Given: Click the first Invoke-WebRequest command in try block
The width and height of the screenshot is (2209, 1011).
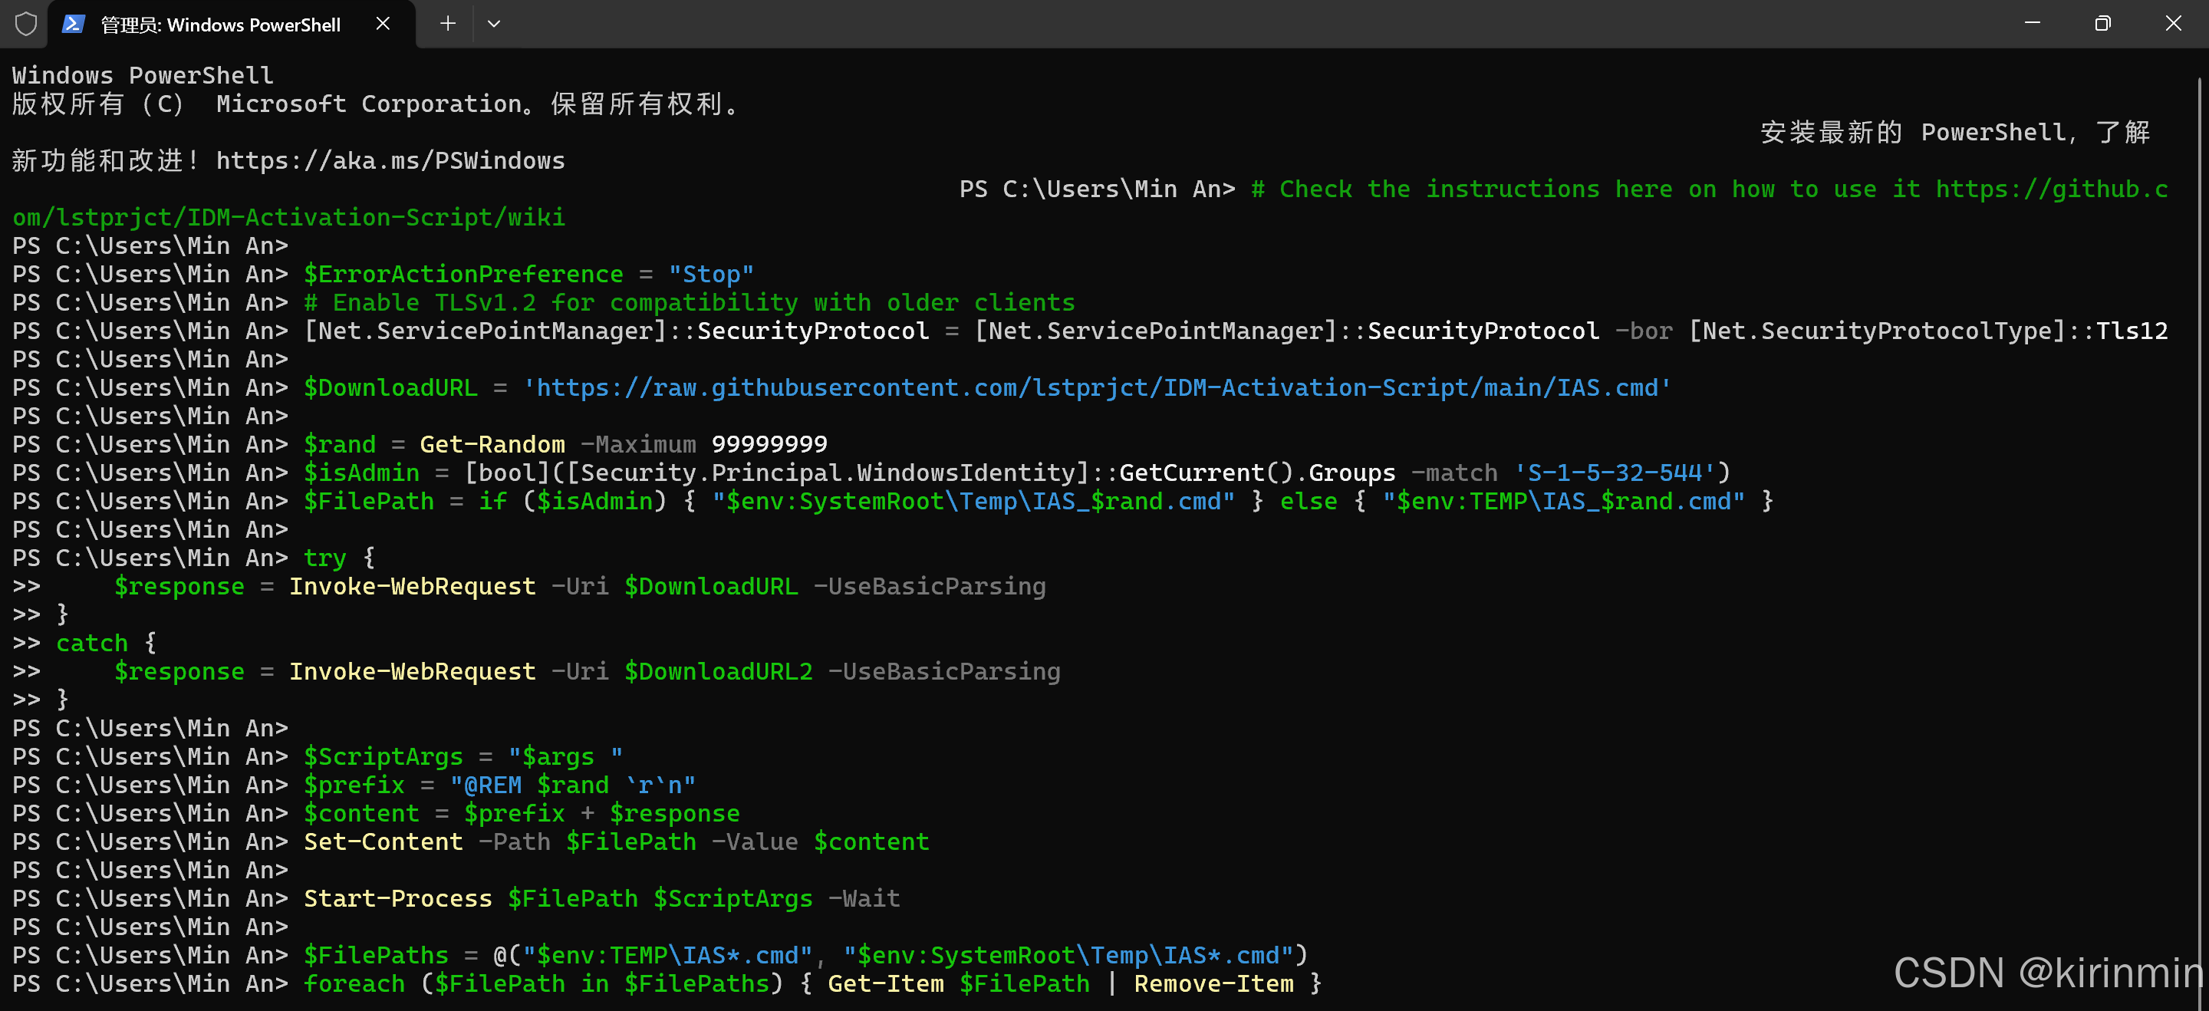Looking at the screenshot, I should tap(412, 587).
